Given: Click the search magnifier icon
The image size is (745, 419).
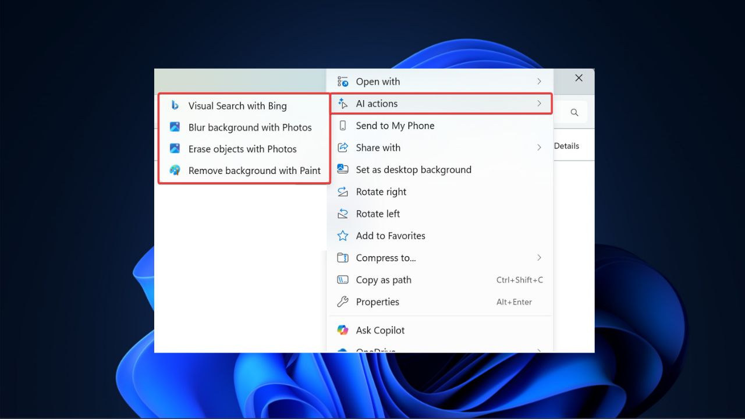Looking at the screenshot, I should [x=574, y=112].
